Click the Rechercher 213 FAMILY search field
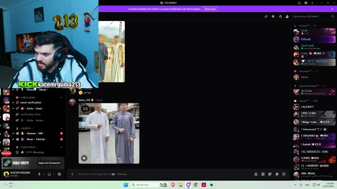 (314, 16)
